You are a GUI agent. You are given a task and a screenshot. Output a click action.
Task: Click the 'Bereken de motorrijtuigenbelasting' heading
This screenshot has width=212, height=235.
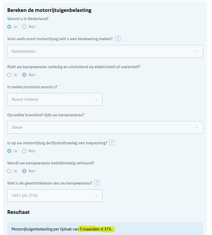49,10
